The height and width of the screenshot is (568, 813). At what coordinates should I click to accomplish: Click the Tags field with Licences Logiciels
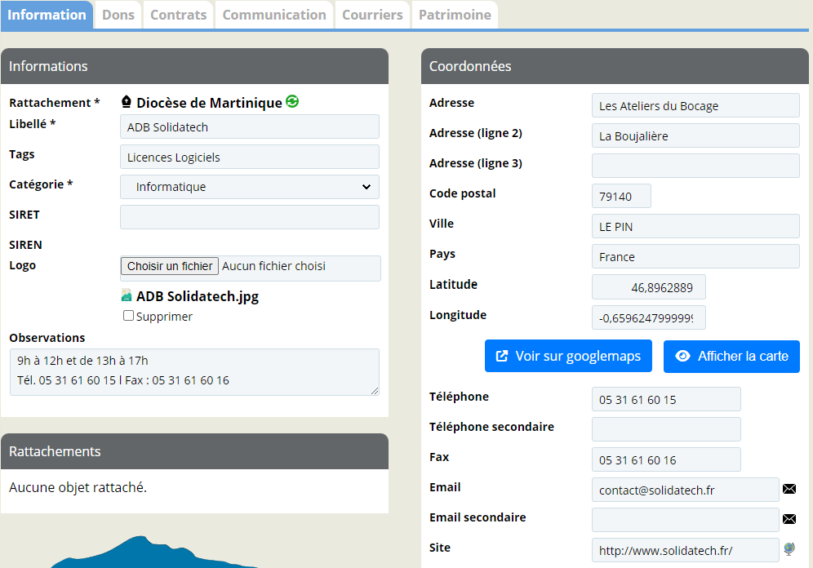[x=250, y=157]
